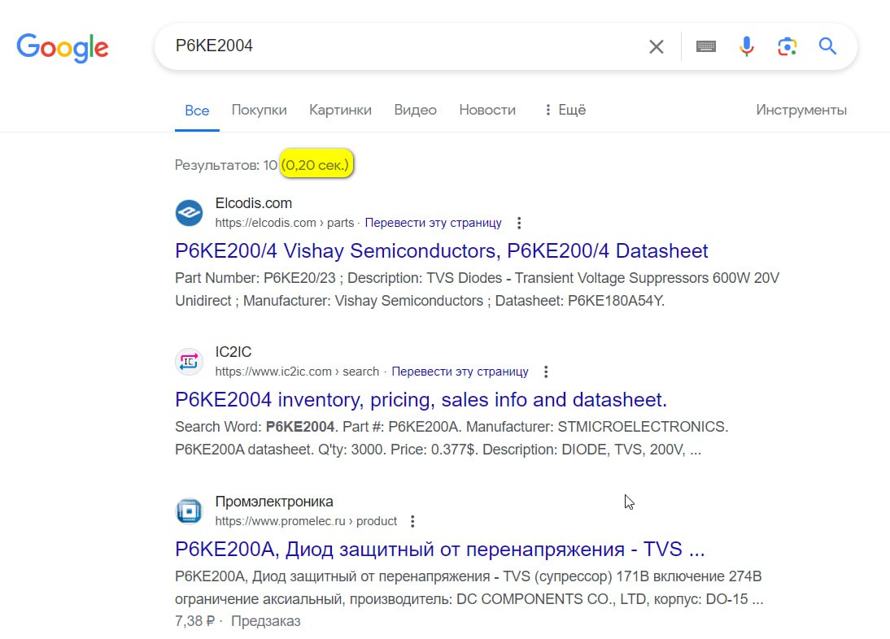Switch to the Картинки tab

[x=340, y=110]
